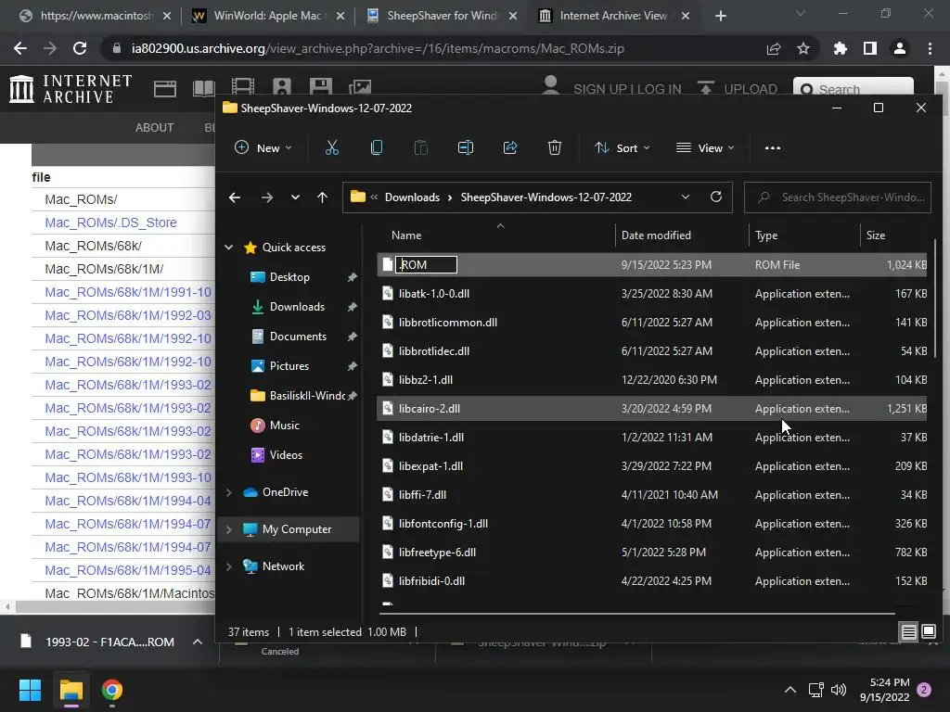This screenshot has width=950, height=712.
Task: Open Chrome extensions puzzle icon
Action: (841, 48)
